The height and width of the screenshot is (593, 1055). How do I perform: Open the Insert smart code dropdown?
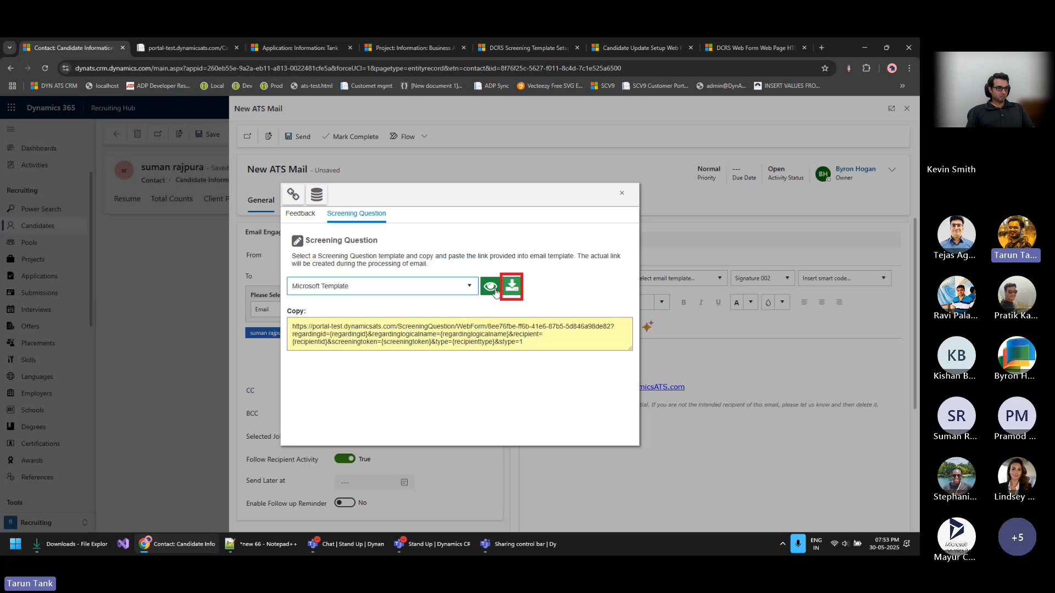point(844,278)
